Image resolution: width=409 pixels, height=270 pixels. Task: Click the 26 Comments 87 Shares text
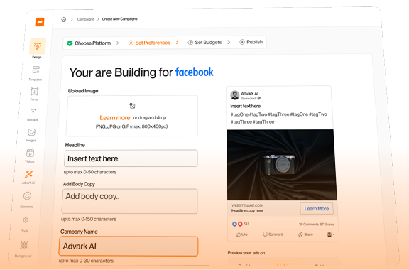coord(317,225)
